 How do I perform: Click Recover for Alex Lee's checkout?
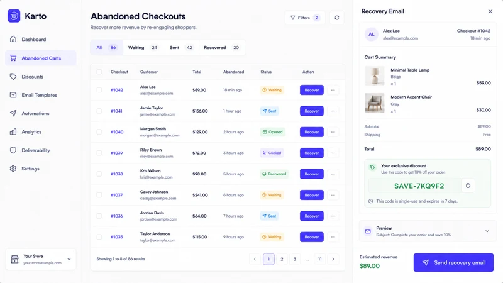pyautogui.click(x=312, y=90)
